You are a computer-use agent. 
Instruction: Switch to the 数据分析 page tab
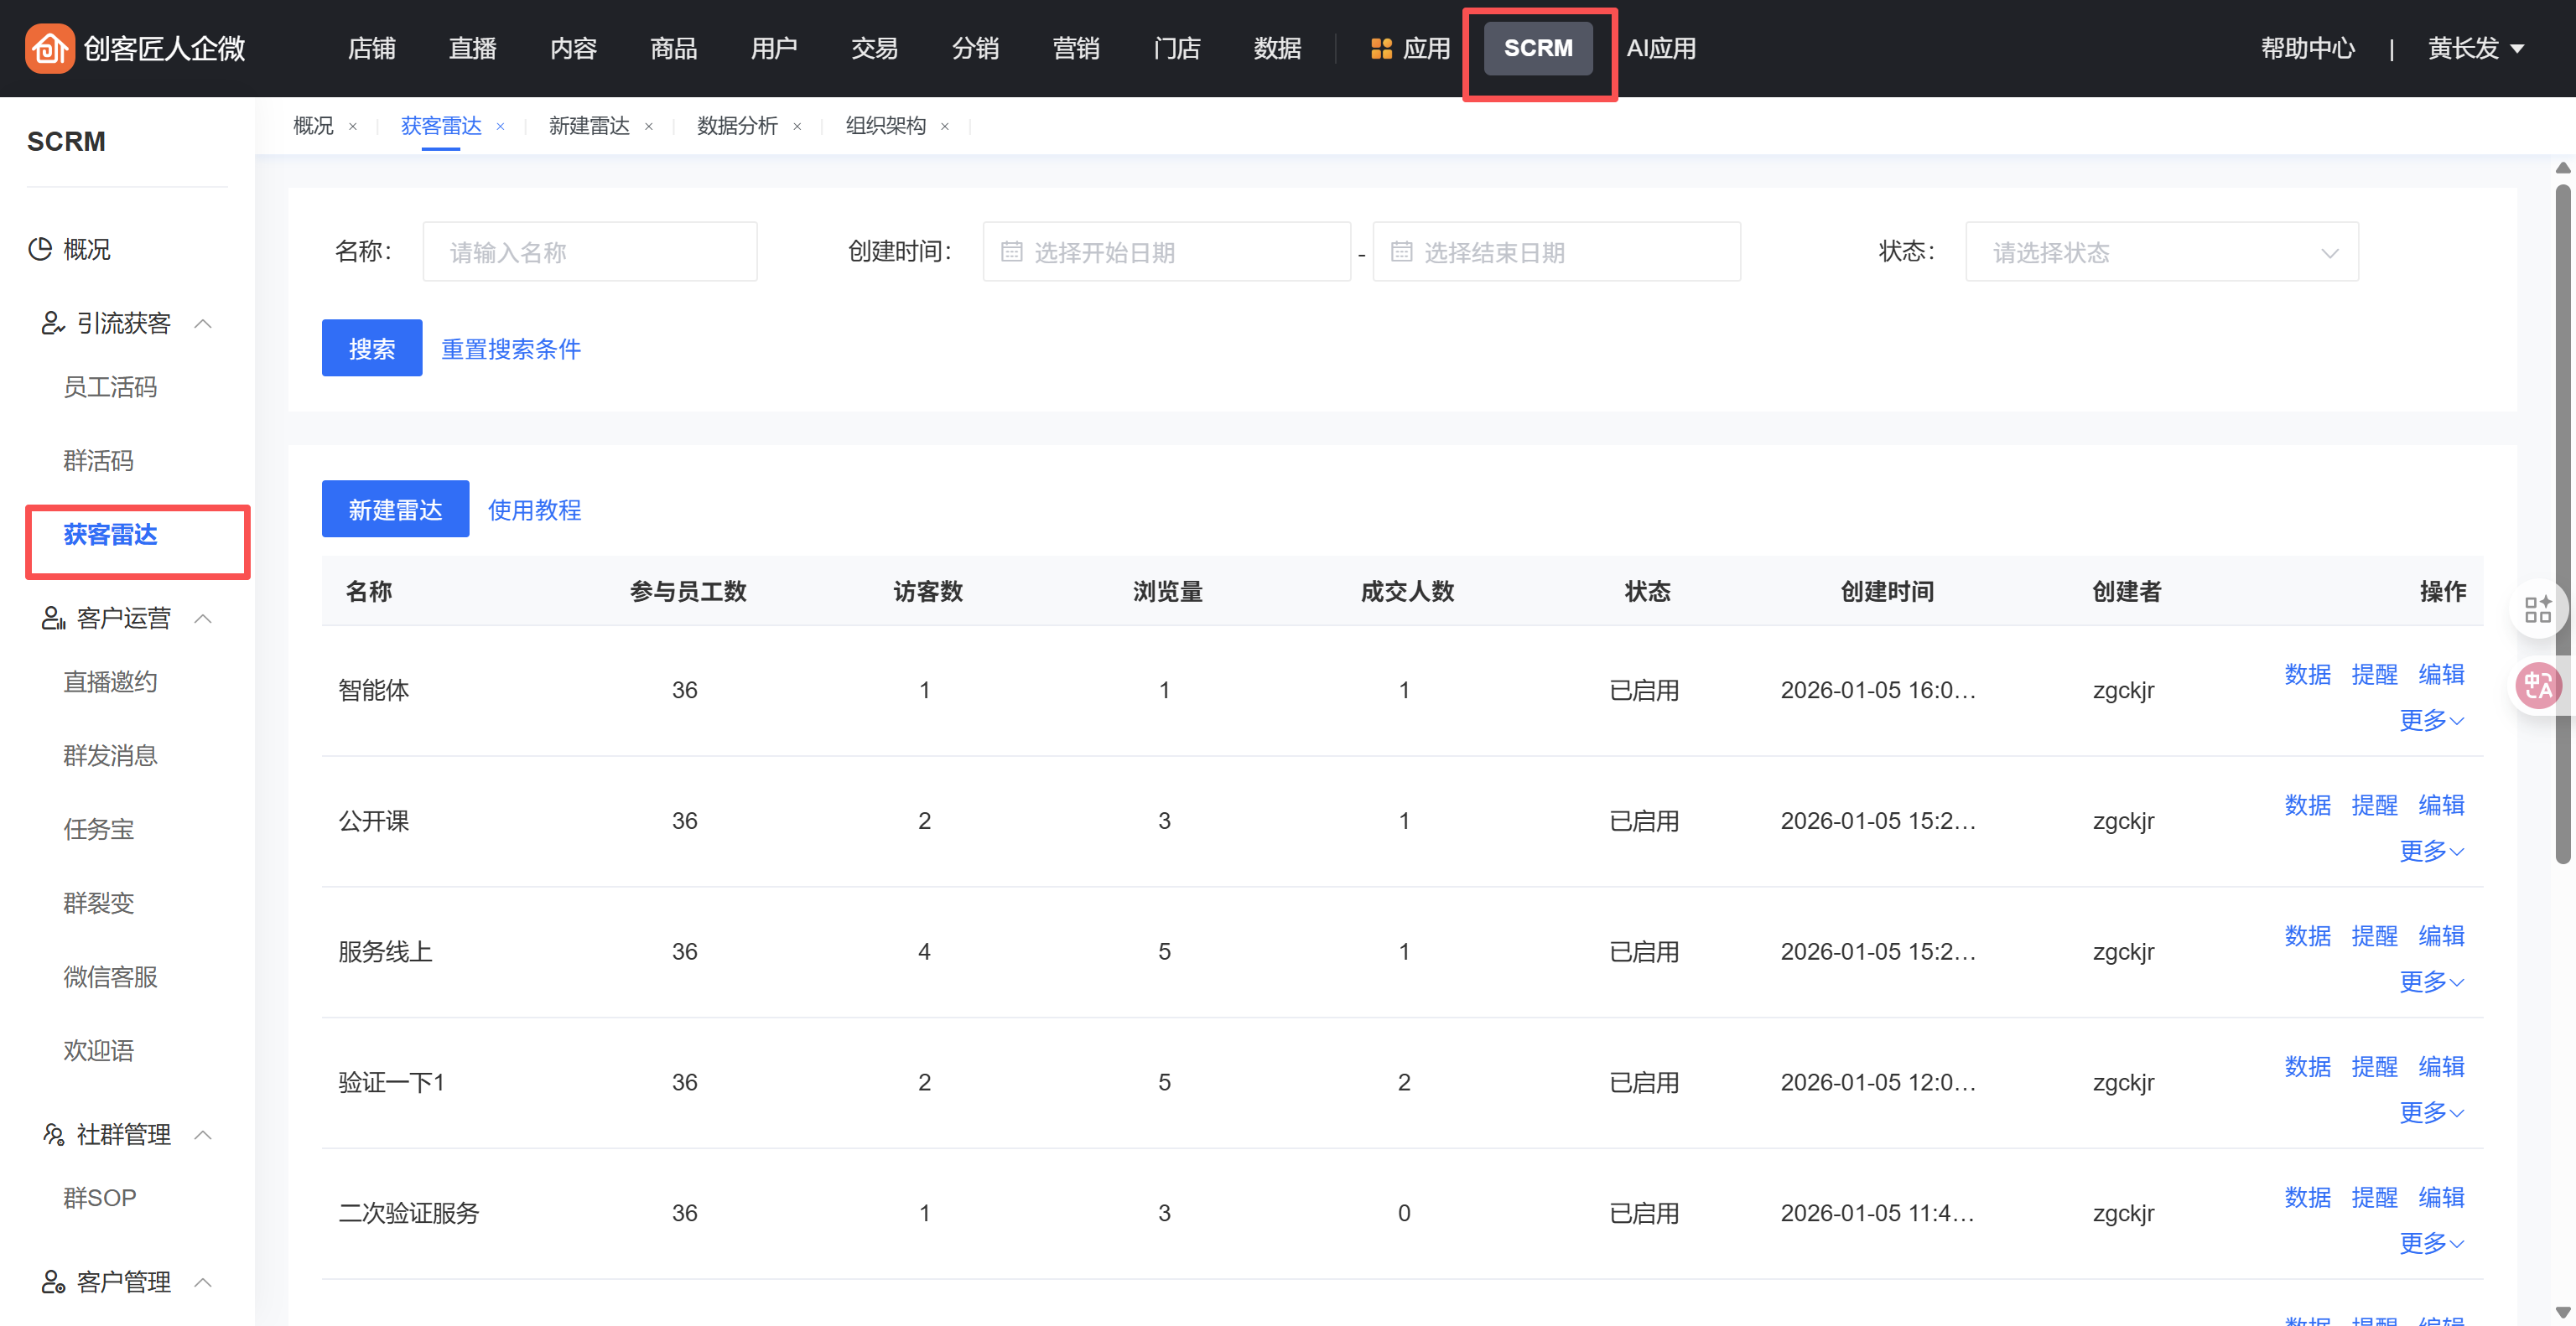pos(737,126)
